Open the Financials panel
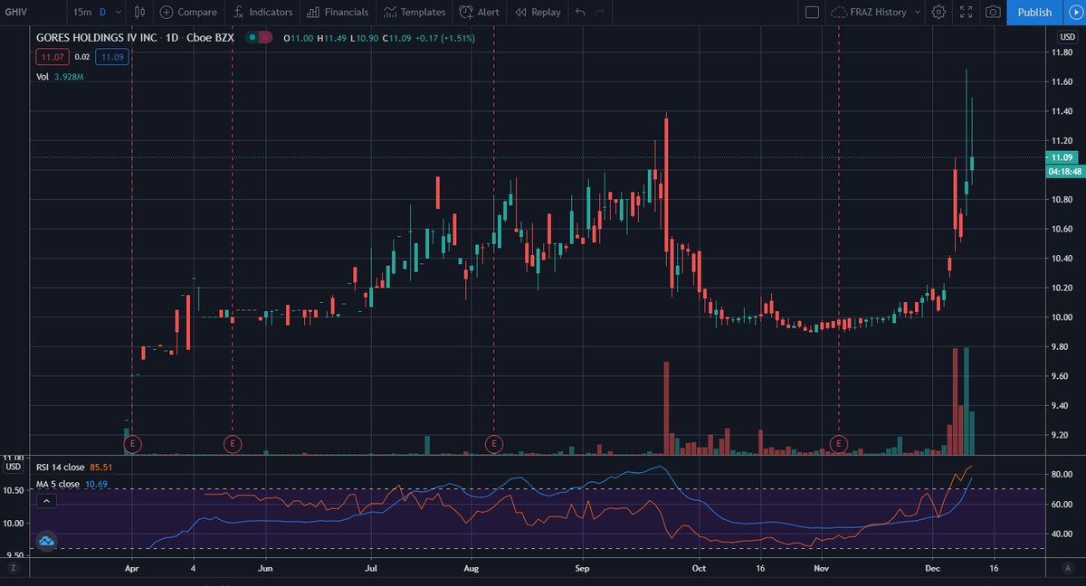 click(338, 12)
